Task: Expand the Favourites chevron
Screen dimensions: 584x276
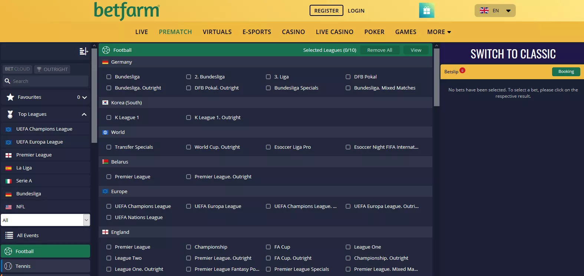Action: pyautogui.click(x=85, y=97)
